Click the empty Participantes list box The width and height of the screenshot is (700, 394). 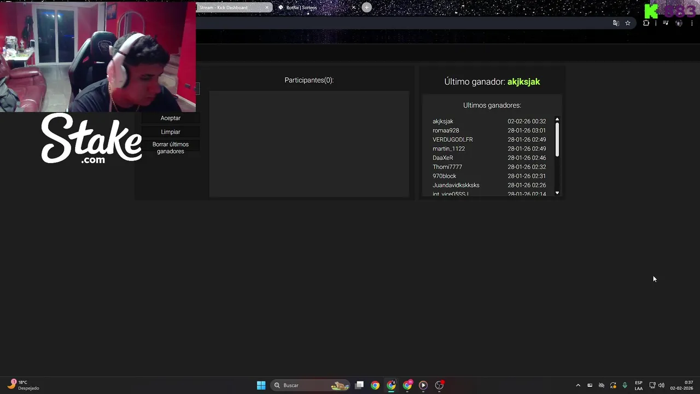pos(309,144)
